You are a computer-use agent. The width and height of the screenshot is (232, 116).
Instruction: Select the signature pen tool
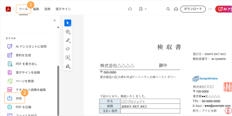[x=68, y=66]
